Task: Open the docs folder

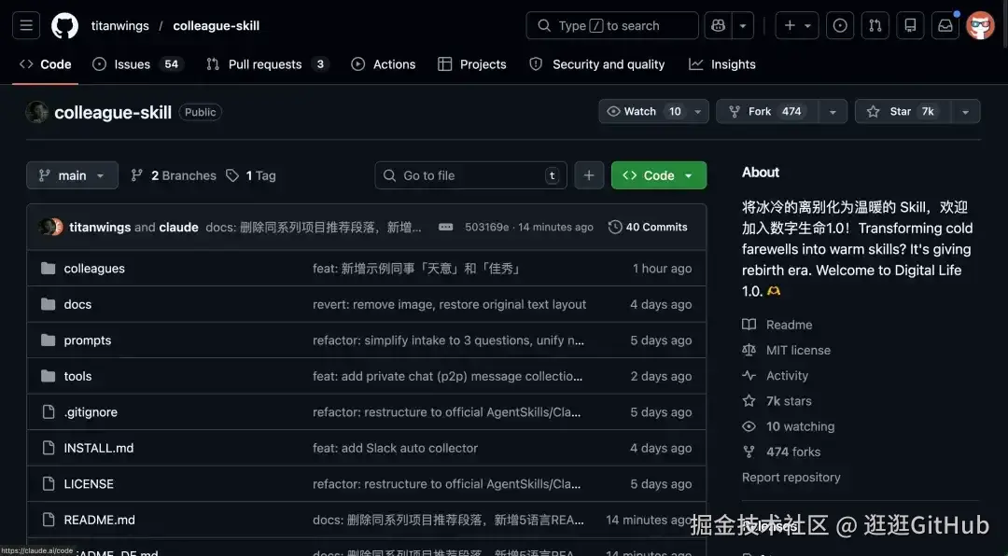Action: 77,304
